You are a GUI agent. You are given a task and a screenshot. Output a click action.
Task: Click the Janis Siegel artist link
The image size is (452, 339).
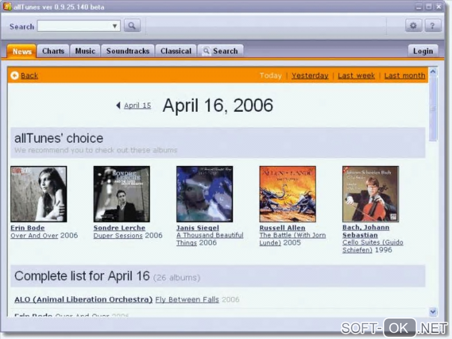[198, 228]
